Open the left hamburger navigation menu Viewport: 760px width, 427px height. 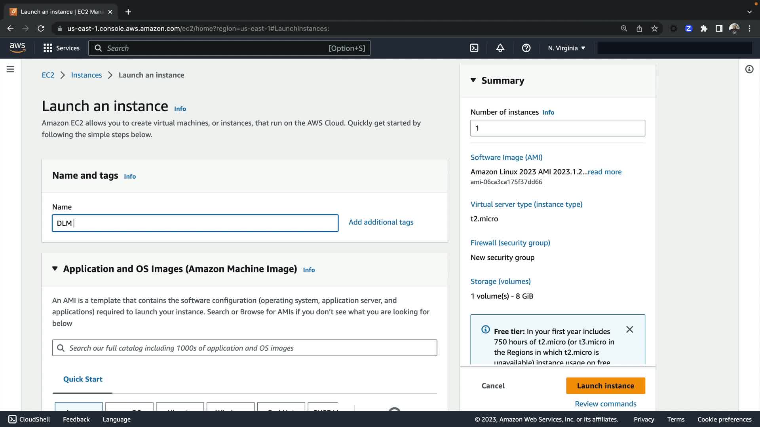[10, 69]
